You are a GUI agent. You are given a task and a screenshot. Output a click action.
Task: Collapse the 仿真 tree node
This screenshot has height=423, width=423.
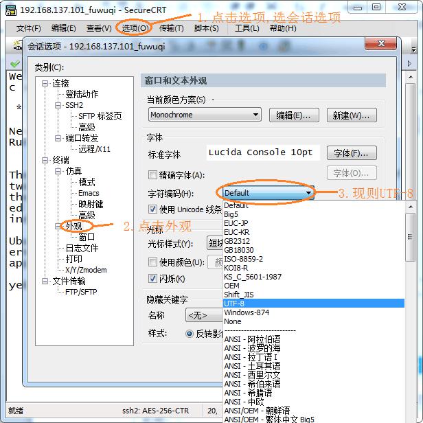(x=58, y=171)
